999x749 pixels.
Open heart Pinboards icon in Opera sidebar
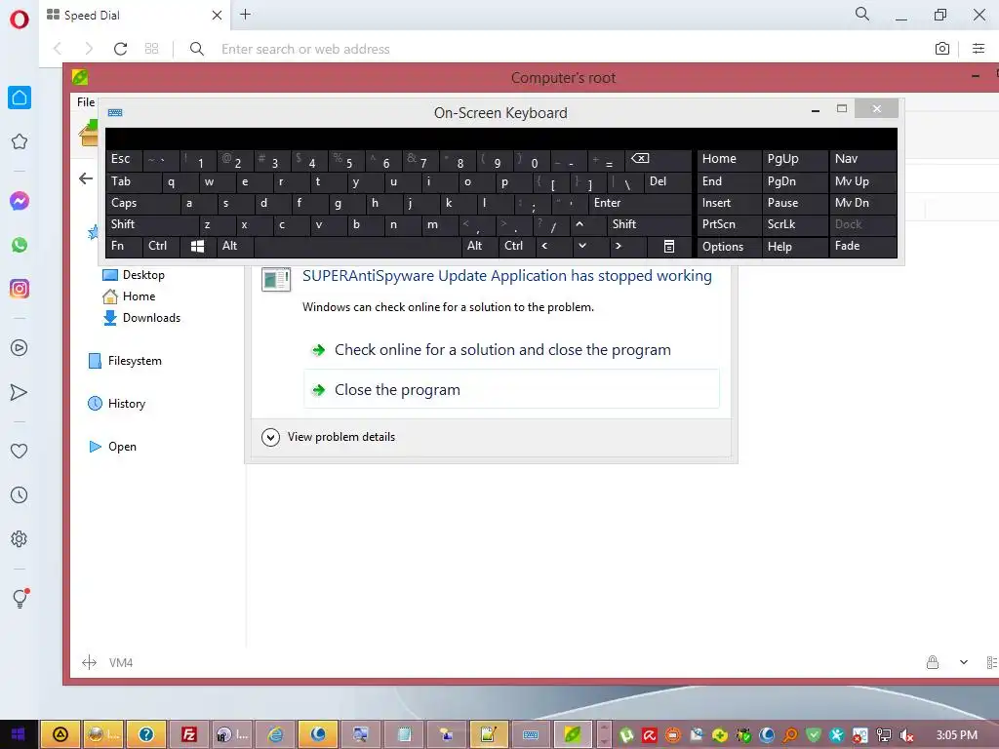coord(20,451)
